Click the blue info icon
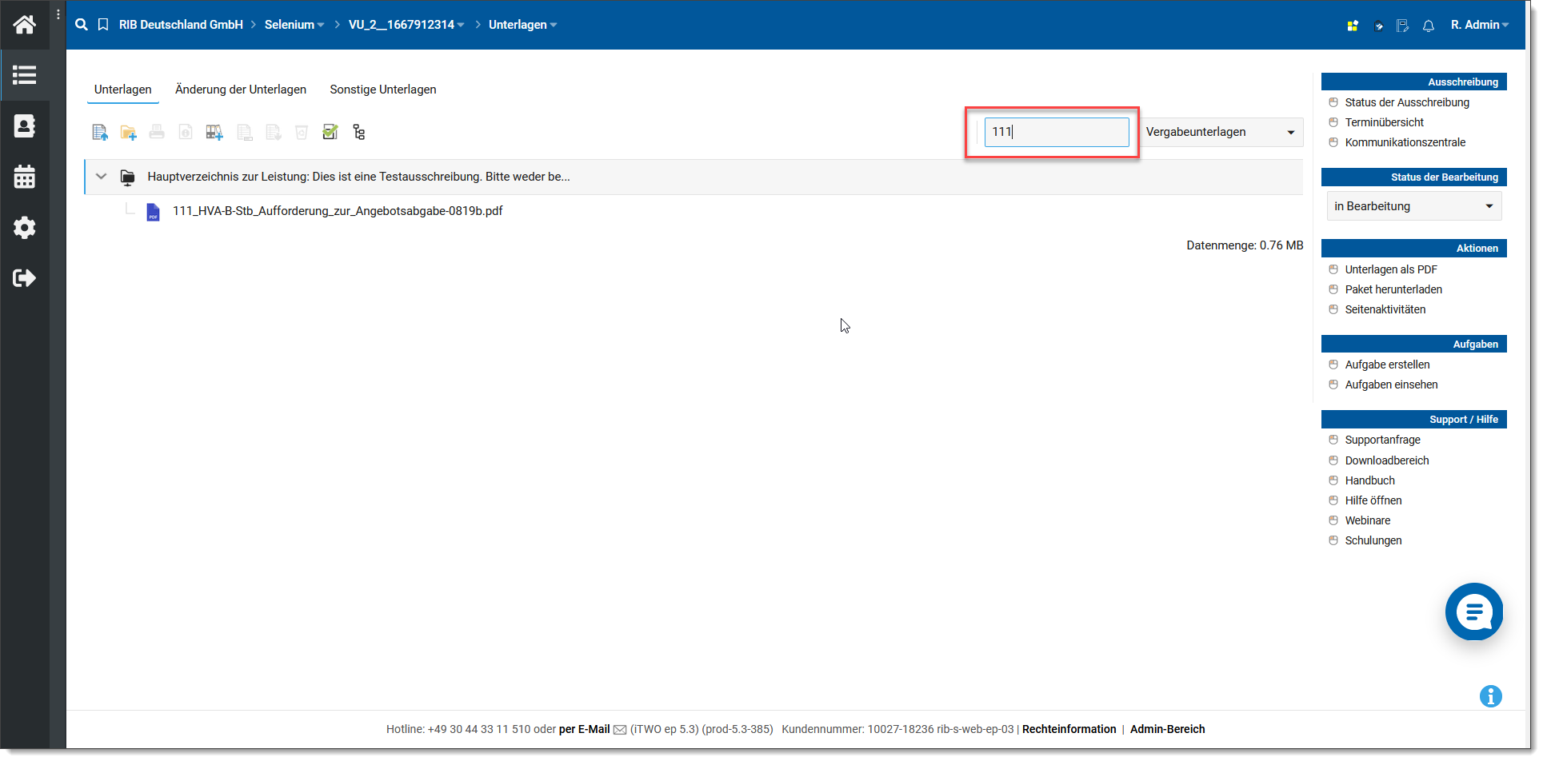 tap(1490, 696)
